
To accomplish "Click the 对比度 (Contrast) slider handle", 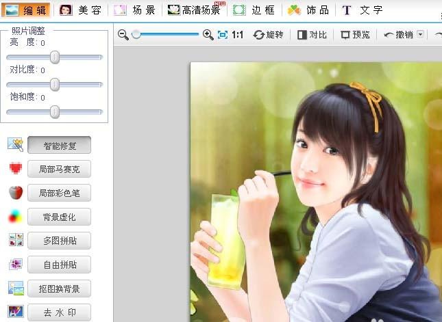I will click(x=55, y=85).
